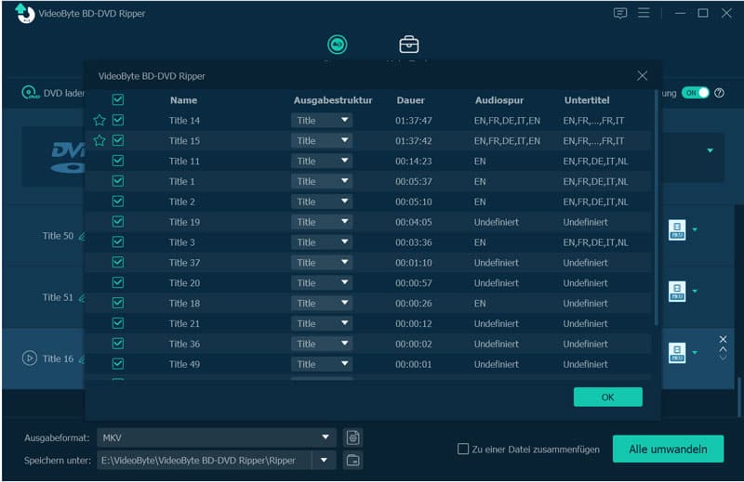Expand format arrow beside Title 50 MKV icon
Screen dimensions: 744x482
[695, 230]
